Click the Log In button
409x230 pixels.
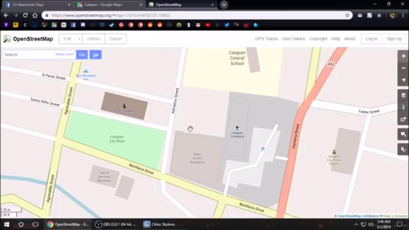coord(371,39)
